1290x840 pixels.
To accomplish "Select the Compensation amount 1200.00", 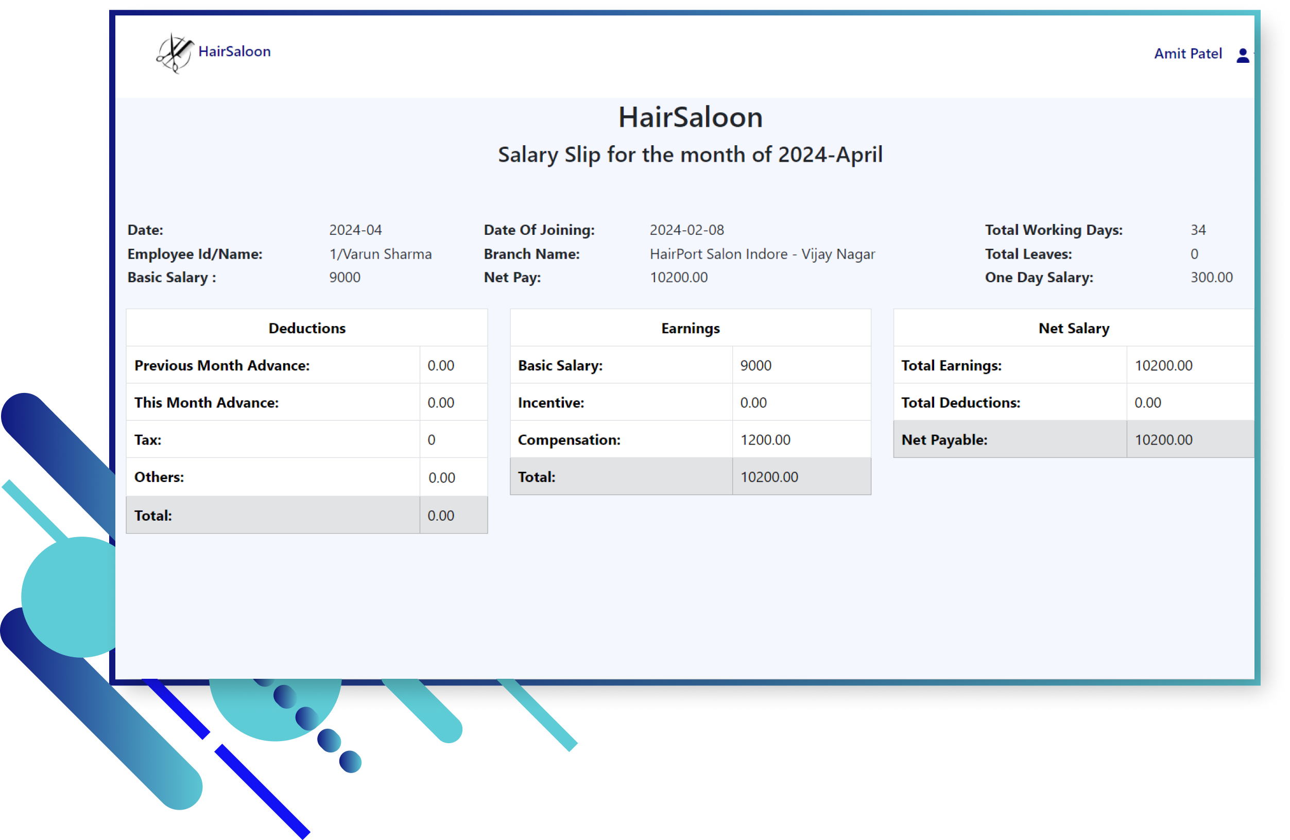I will (765, 440).
